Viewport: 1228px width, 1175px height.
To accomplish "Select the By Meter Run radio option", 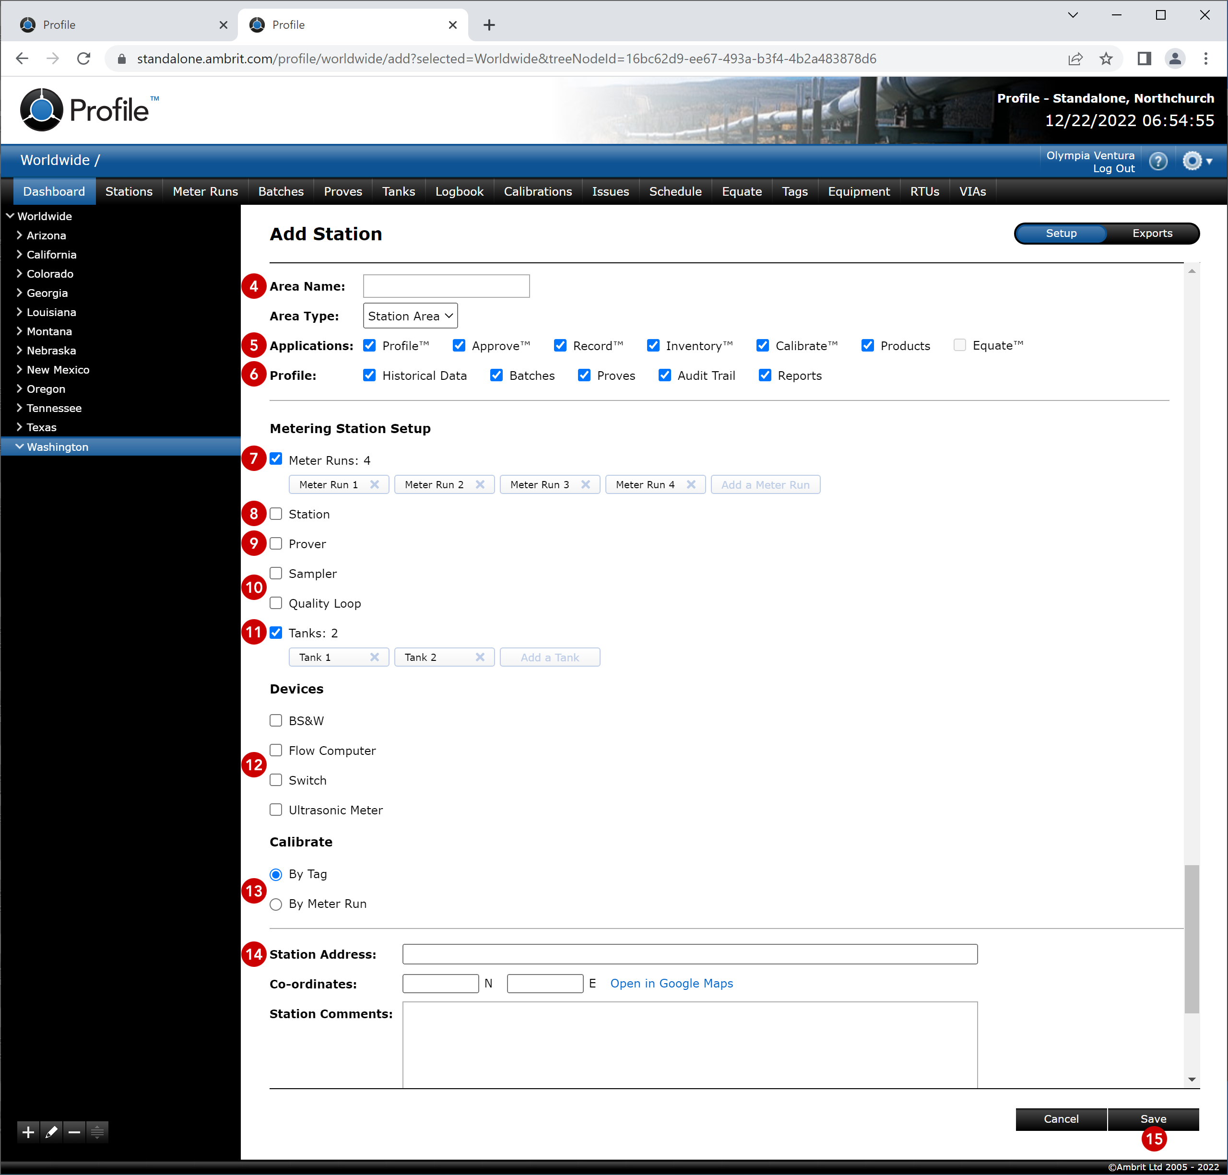I will point(276,904).
